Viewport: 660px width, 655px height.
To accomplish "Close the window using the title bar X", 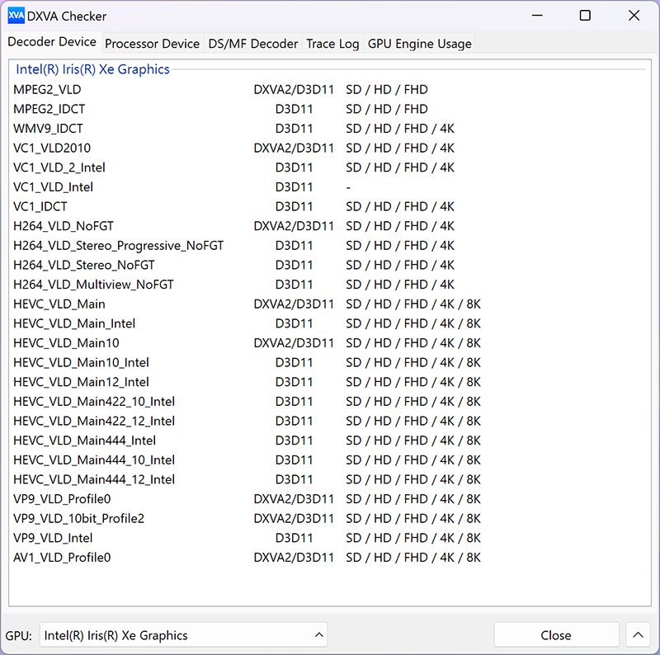I will pos(634,16).
